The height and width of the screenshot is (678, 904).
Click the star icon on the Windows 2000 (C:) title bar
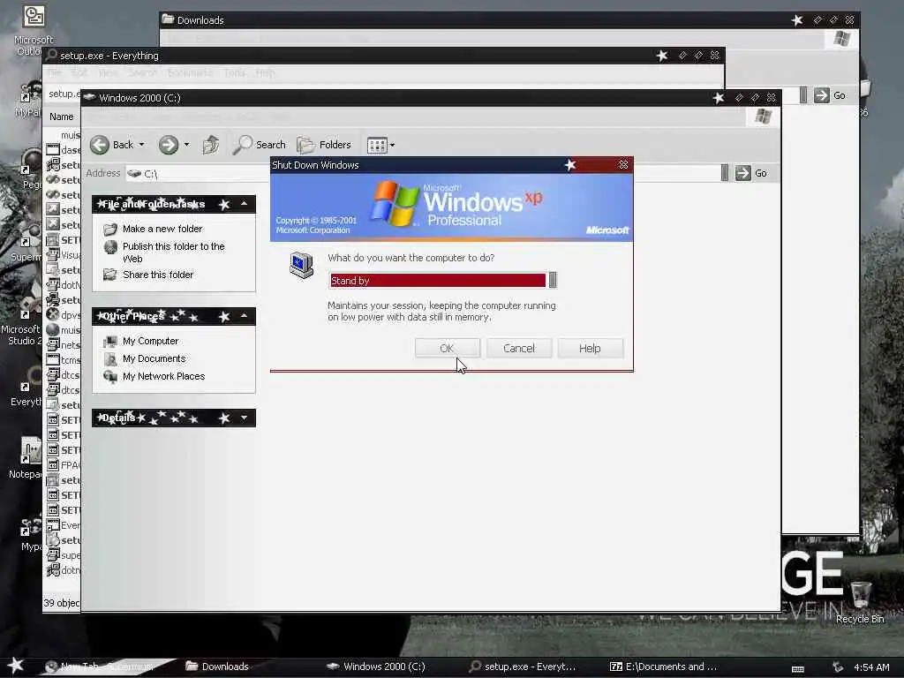(x=719, y=98)
